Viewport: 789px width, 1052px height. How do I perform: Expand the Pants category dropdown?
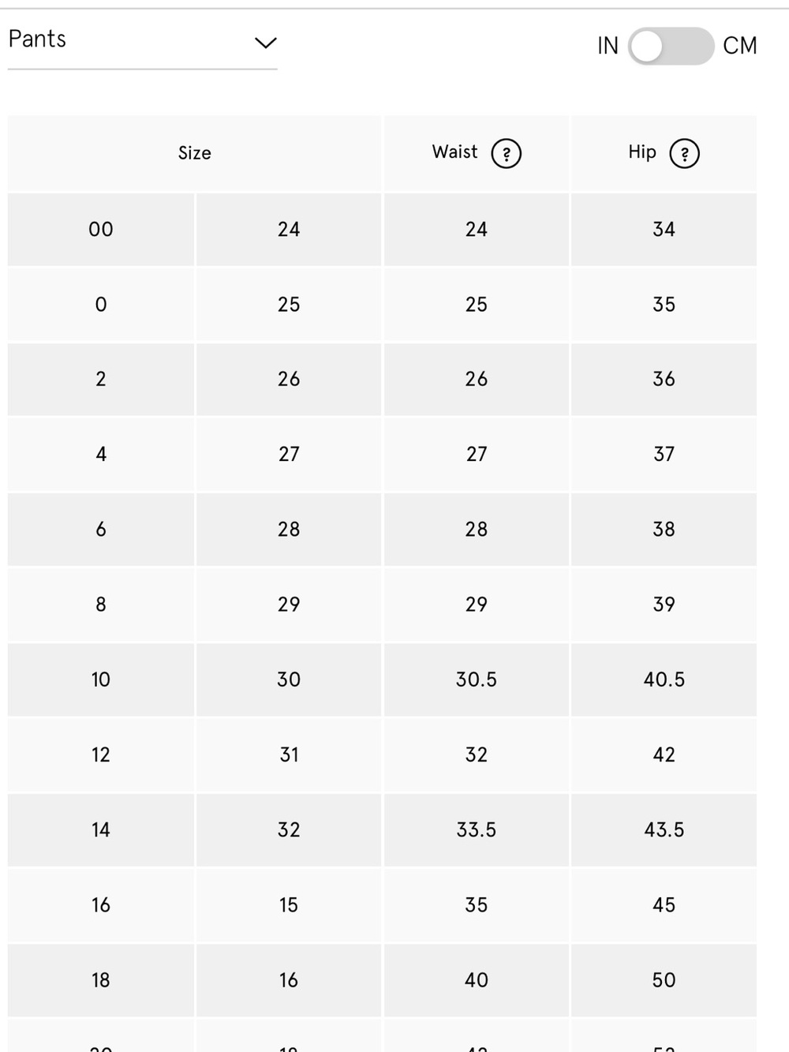(142, 40)
